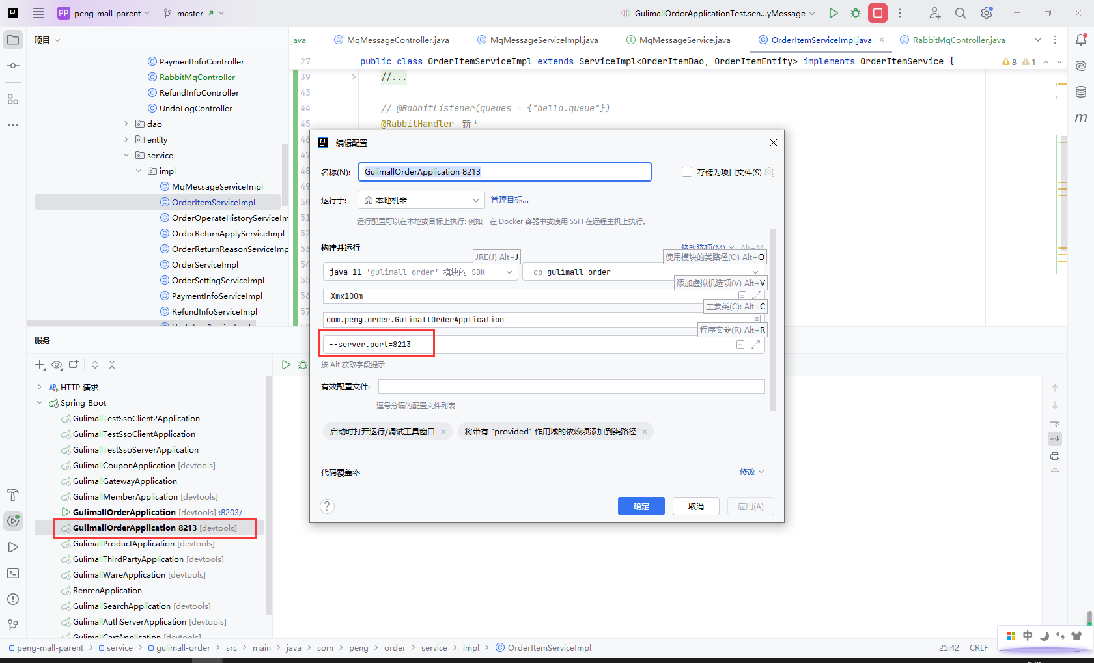
Task: Open the main hamburger menu
Action: 38,13
